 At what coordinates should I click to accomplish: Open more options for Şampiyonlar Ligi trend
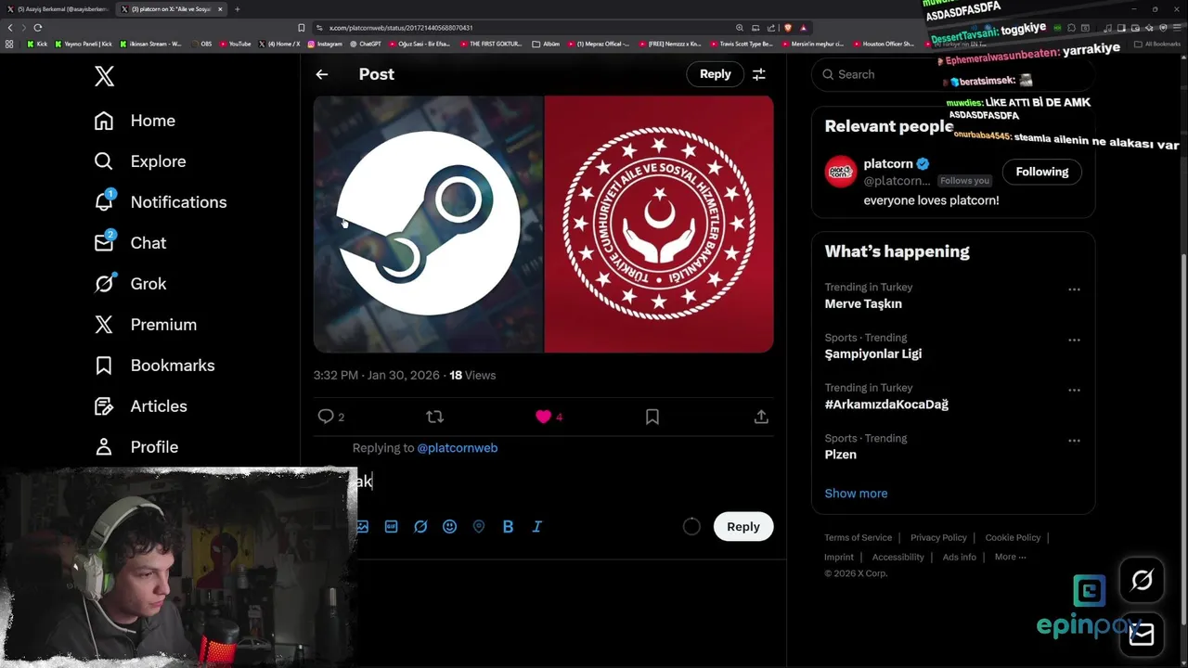click(1074, 340)
